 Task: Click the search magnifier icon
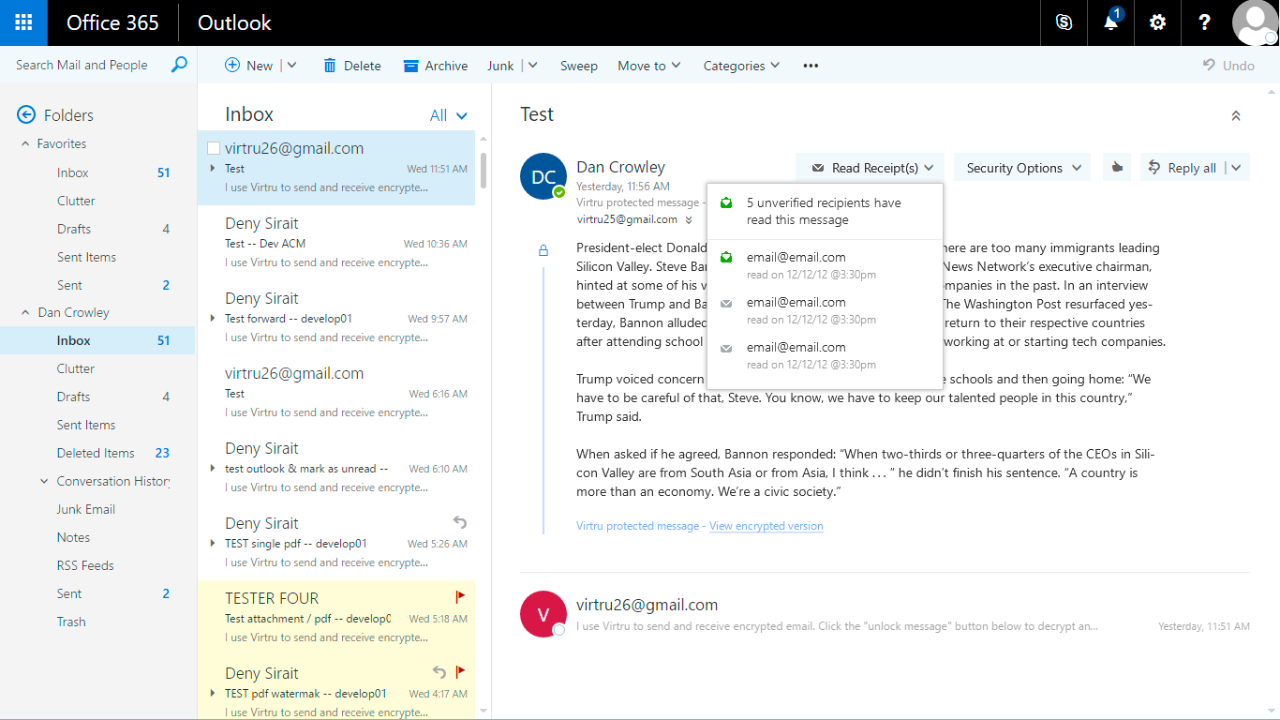(179, 65)
